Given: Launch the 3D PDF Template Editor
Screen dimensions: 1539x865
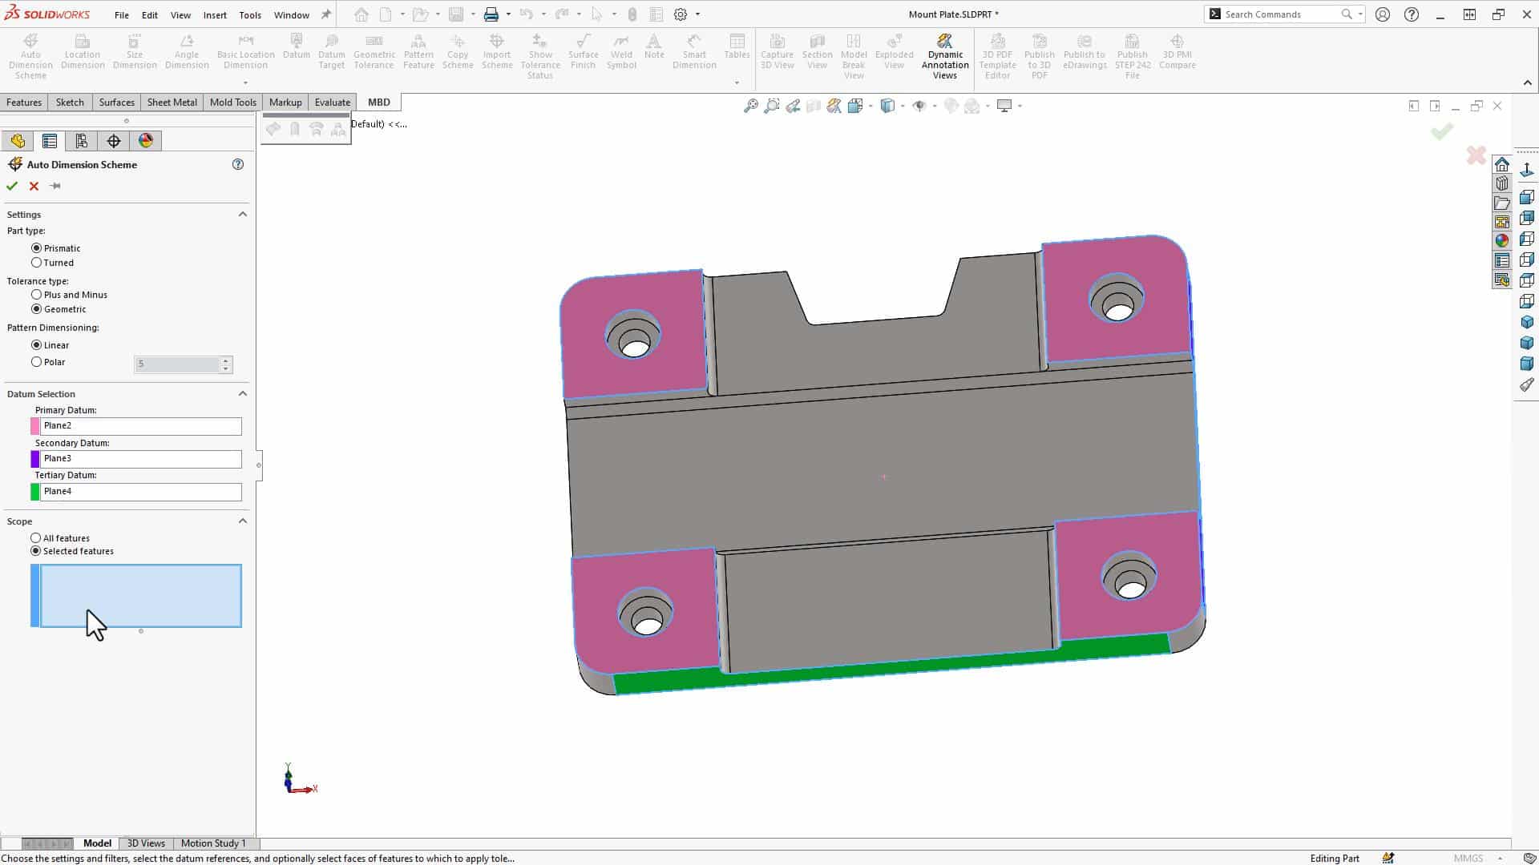Looking at the screenshot, I should [997, 50].
